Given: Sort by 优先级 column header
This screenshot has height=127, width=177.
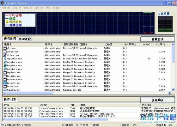Looking at the screenshot, I should point(112,45).
